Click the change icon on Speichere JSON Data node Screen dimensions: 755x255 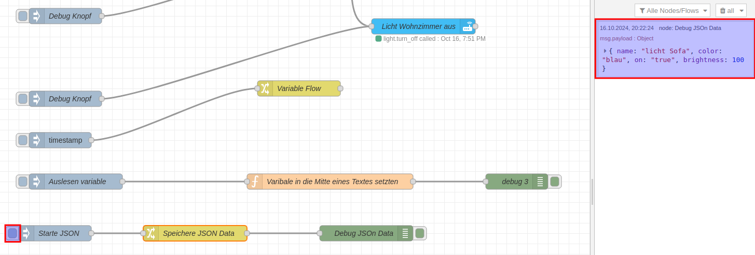point(151,233)
